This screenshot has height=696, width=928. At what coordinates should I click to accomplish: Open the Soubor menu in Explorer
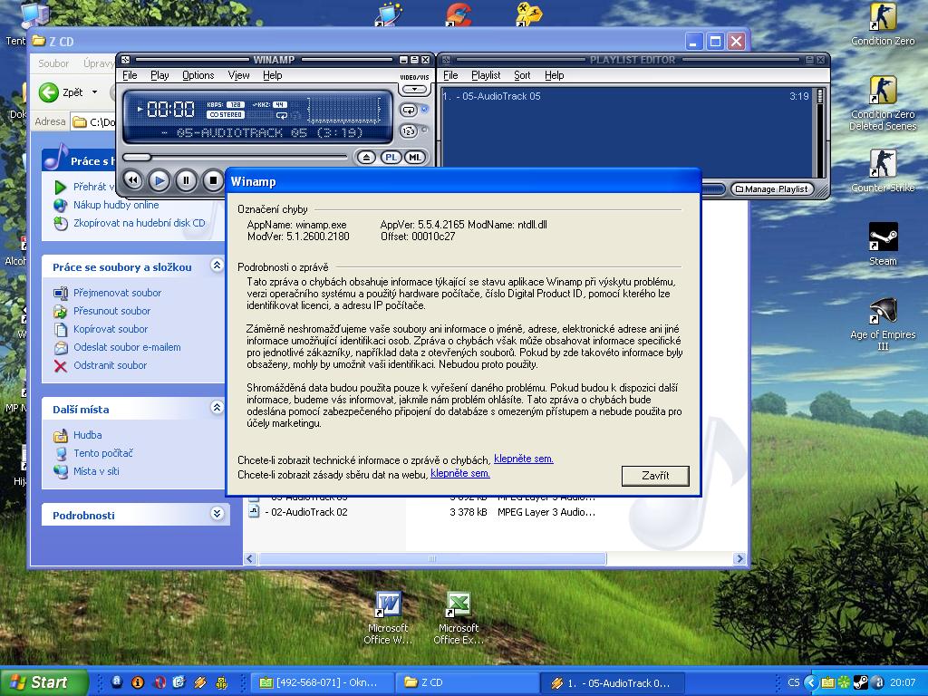click(x=53, y=63)
